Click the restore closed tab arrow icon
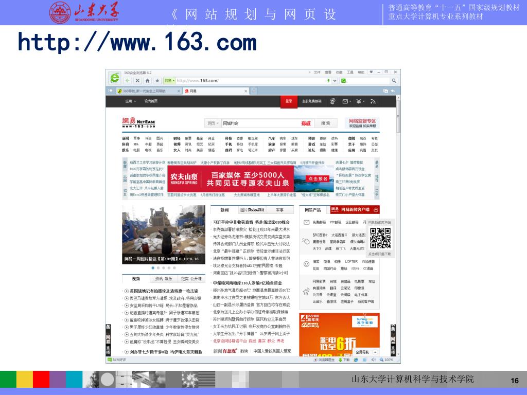 [x=393, y=91]
